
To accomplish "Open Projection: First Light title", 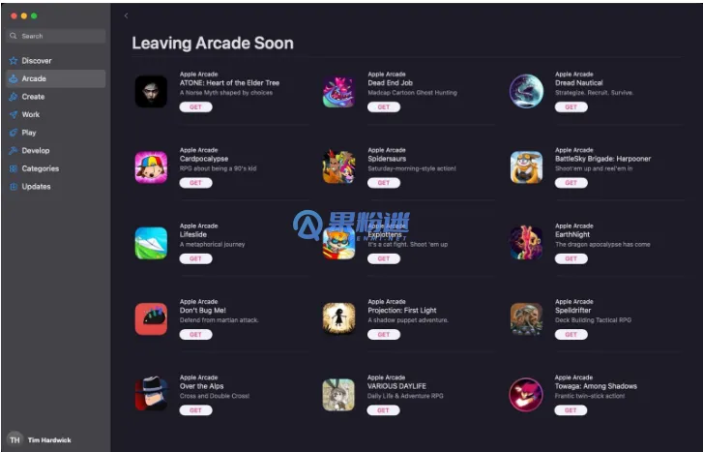I will pyautogui.click(x=402, y=310).
